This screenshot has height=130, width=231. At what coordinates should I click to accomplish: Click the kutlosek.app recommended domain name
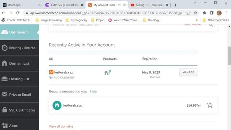[73, 105]
